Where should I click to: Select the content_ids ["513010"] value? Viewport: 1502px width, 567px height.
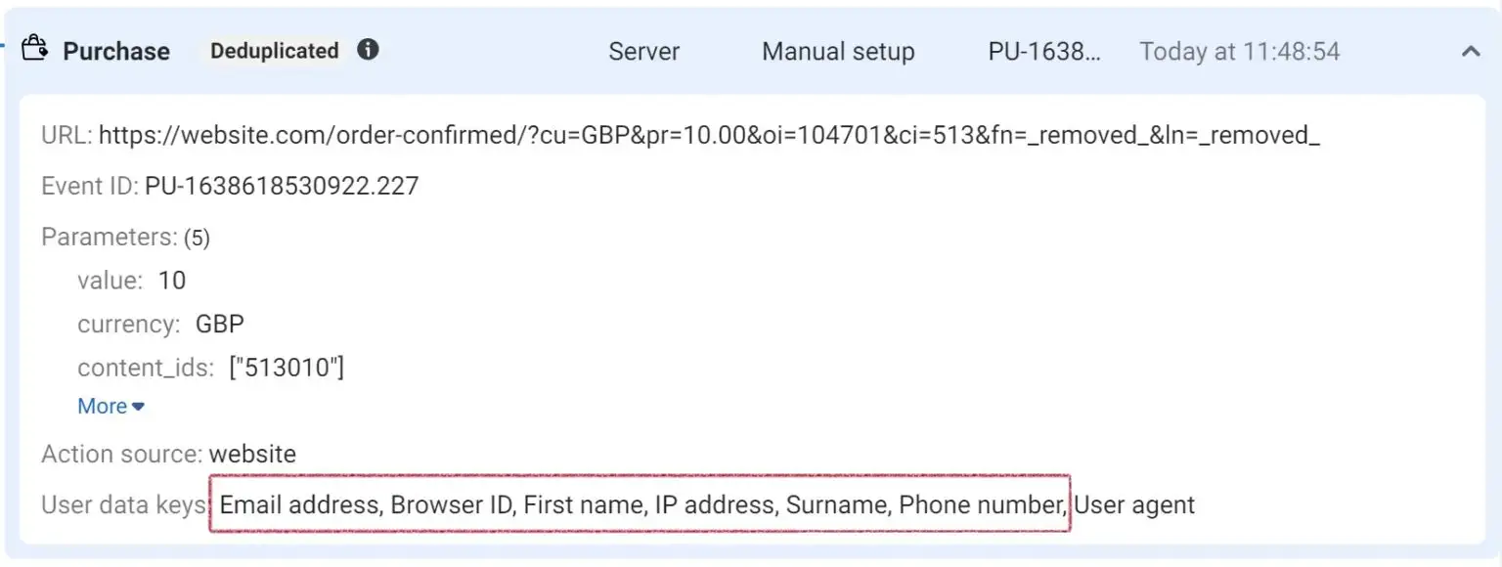click(287, 368)
